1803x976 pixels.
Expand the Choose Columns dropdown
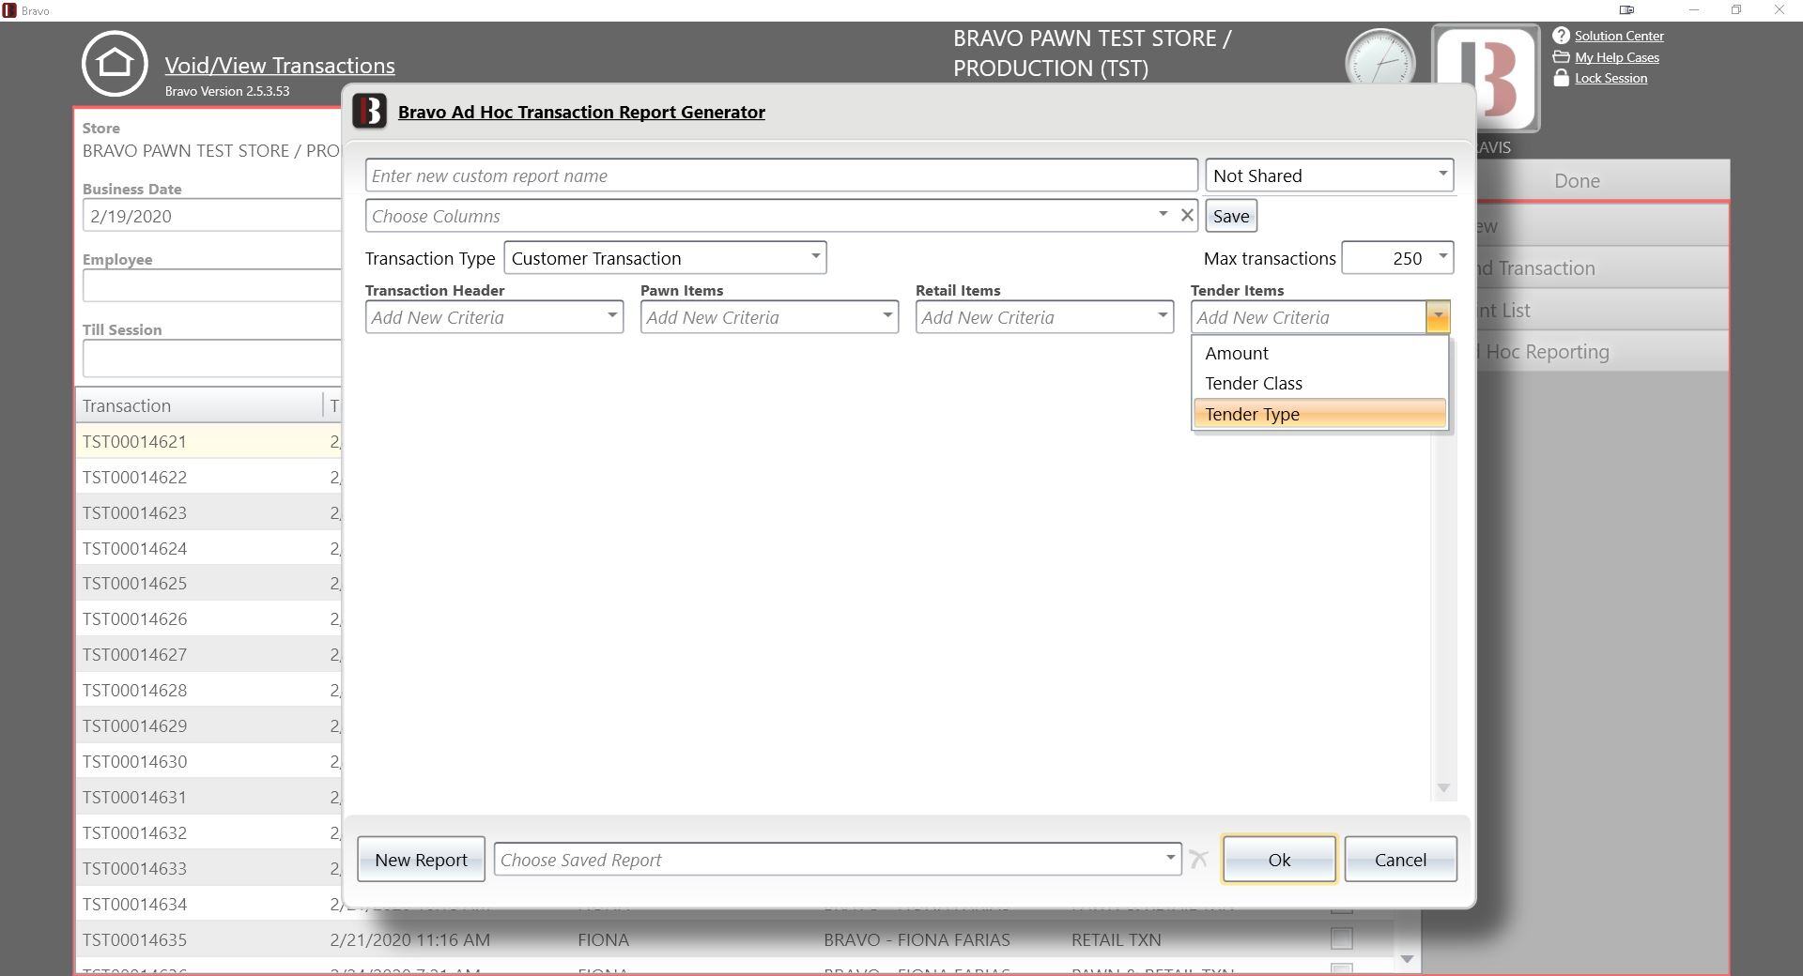(1163, 215)
